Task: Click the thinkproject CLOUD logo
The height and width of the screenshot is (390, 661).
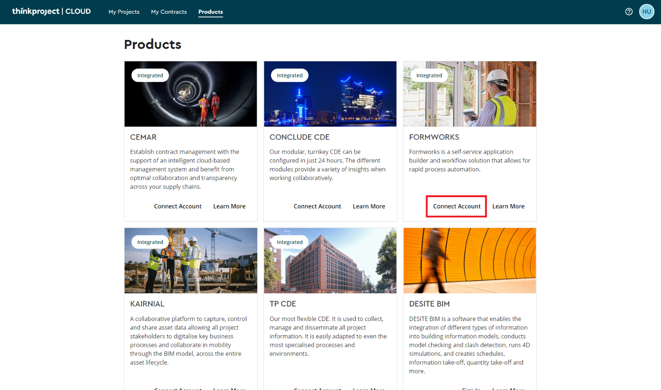Action: coord(51,11)
